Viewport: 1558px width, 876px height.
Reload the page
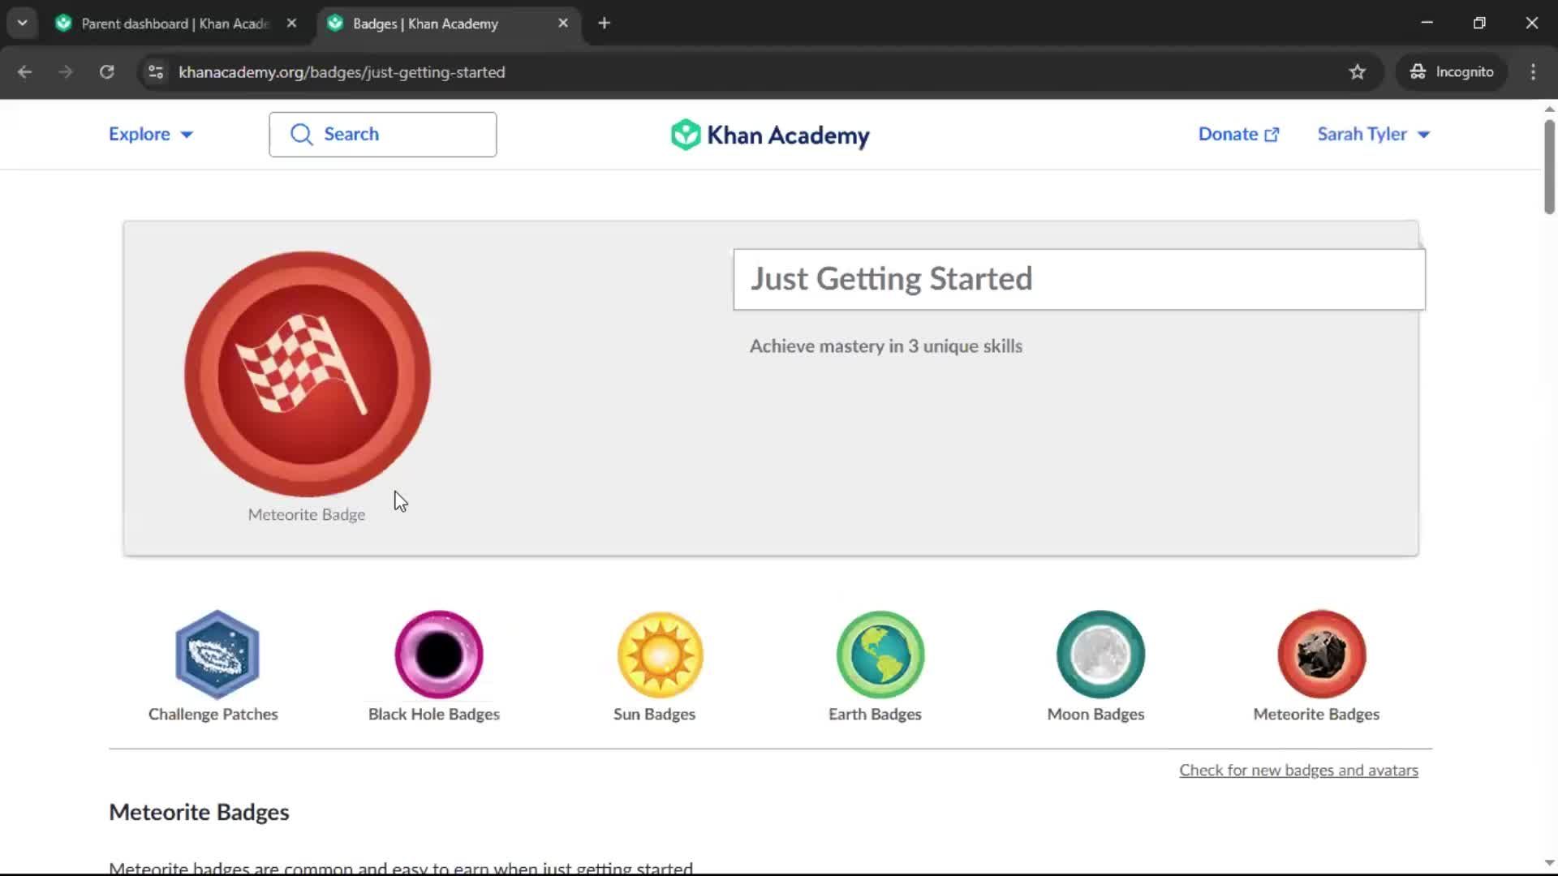[106, 72]
